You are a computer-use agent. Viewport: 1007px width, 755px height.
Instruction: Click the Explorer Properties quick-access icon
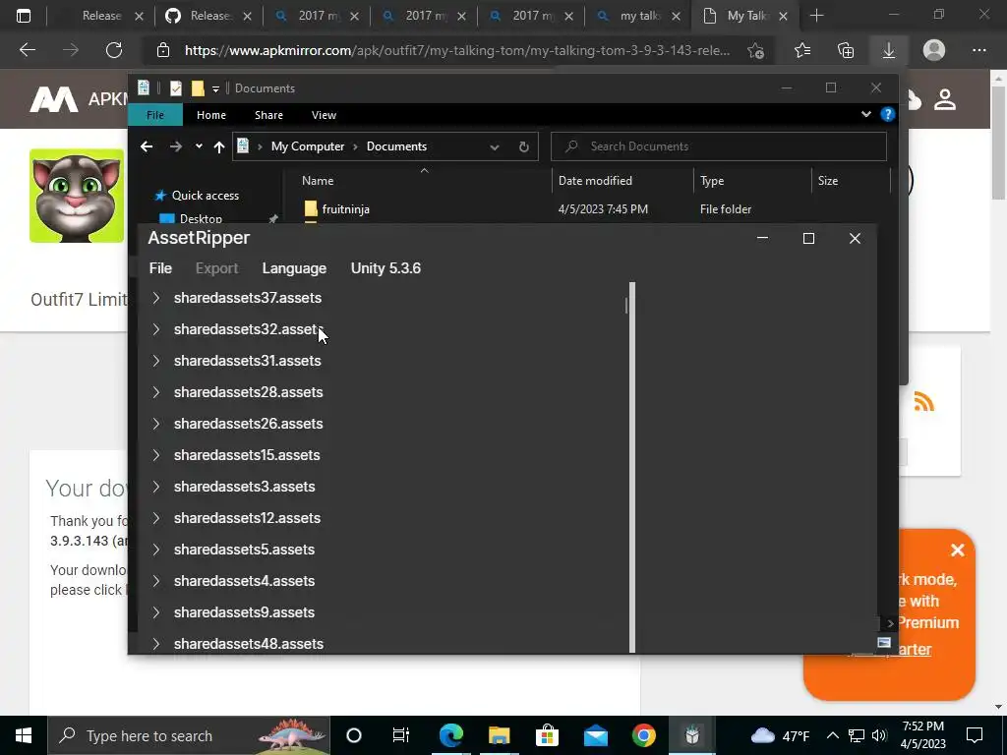coord(175,87)
